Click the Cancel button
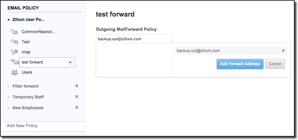 click(275, 64)
